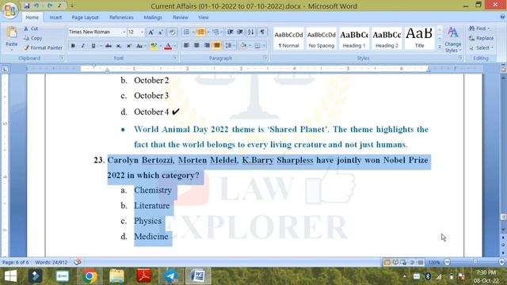Click the word count in status bar

(51, 262)
